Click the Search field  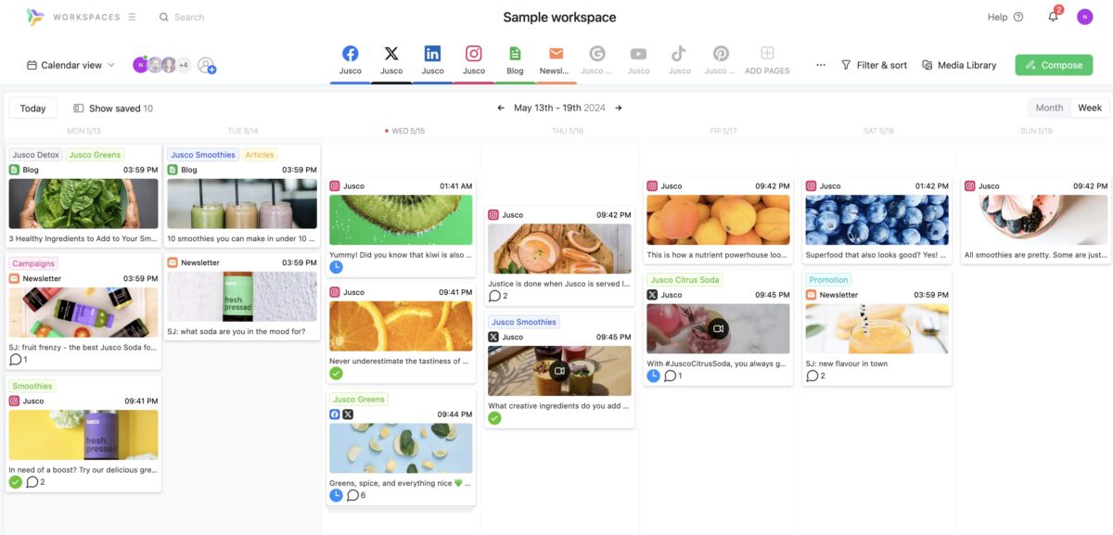(183, 16)
